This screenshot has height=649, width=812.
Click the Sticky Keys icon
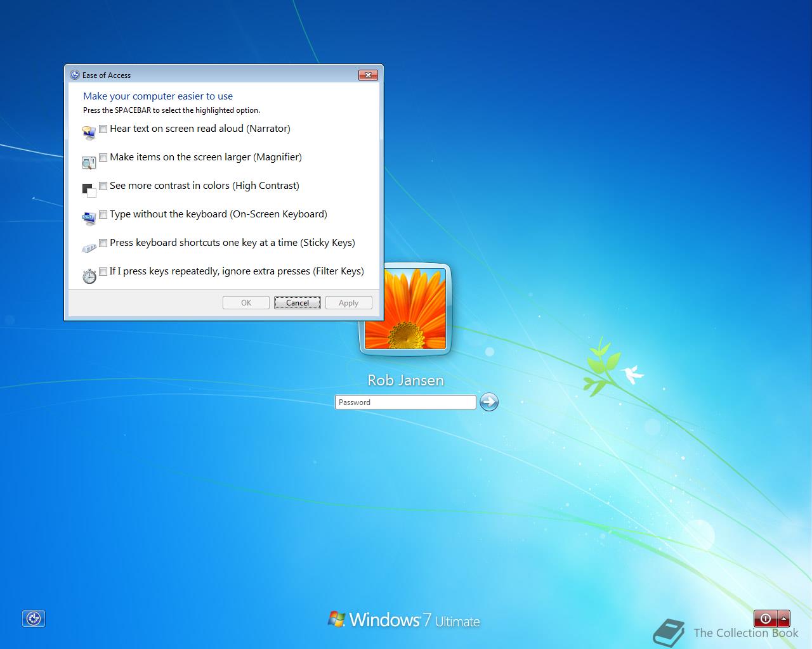(x=89, y=248)
